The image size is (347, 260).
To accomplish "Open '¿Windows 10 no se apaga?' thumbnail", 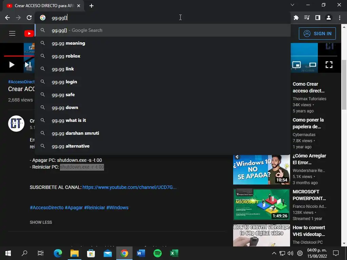I will pyautogui.click(x=261, y=170).
